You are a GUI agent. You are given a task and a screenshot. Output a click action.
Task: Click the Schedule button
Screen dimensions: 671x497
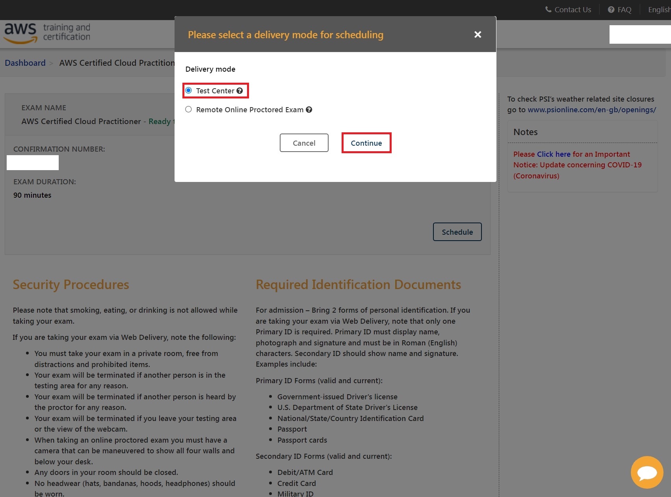point(457,232)
